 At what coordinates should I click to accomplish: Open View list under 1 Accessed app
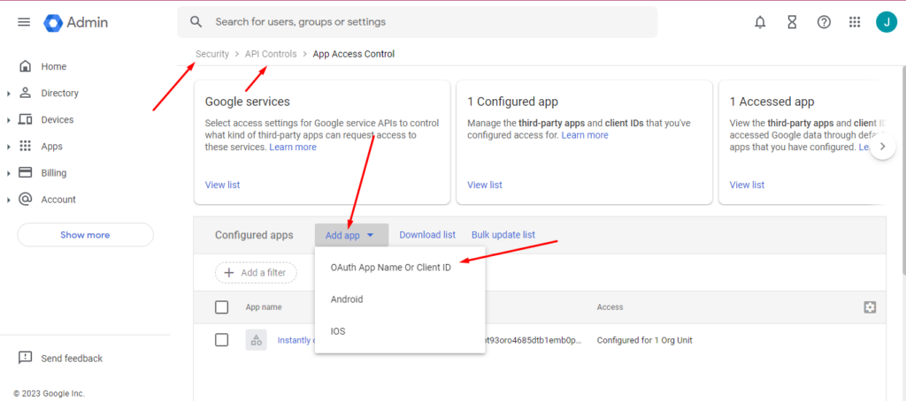747,185
